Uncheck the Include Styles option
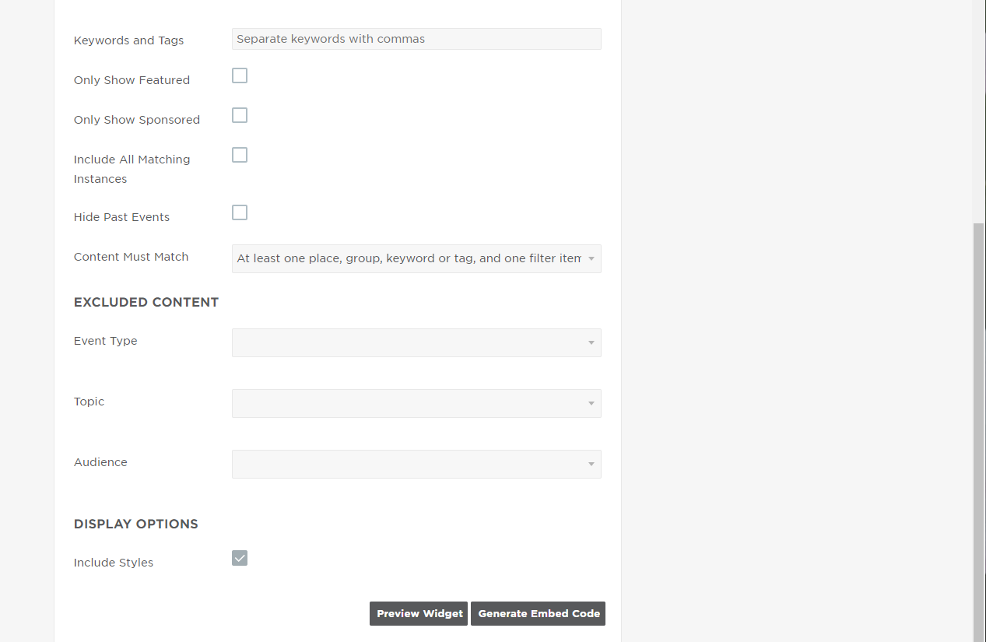 point(239,557)
